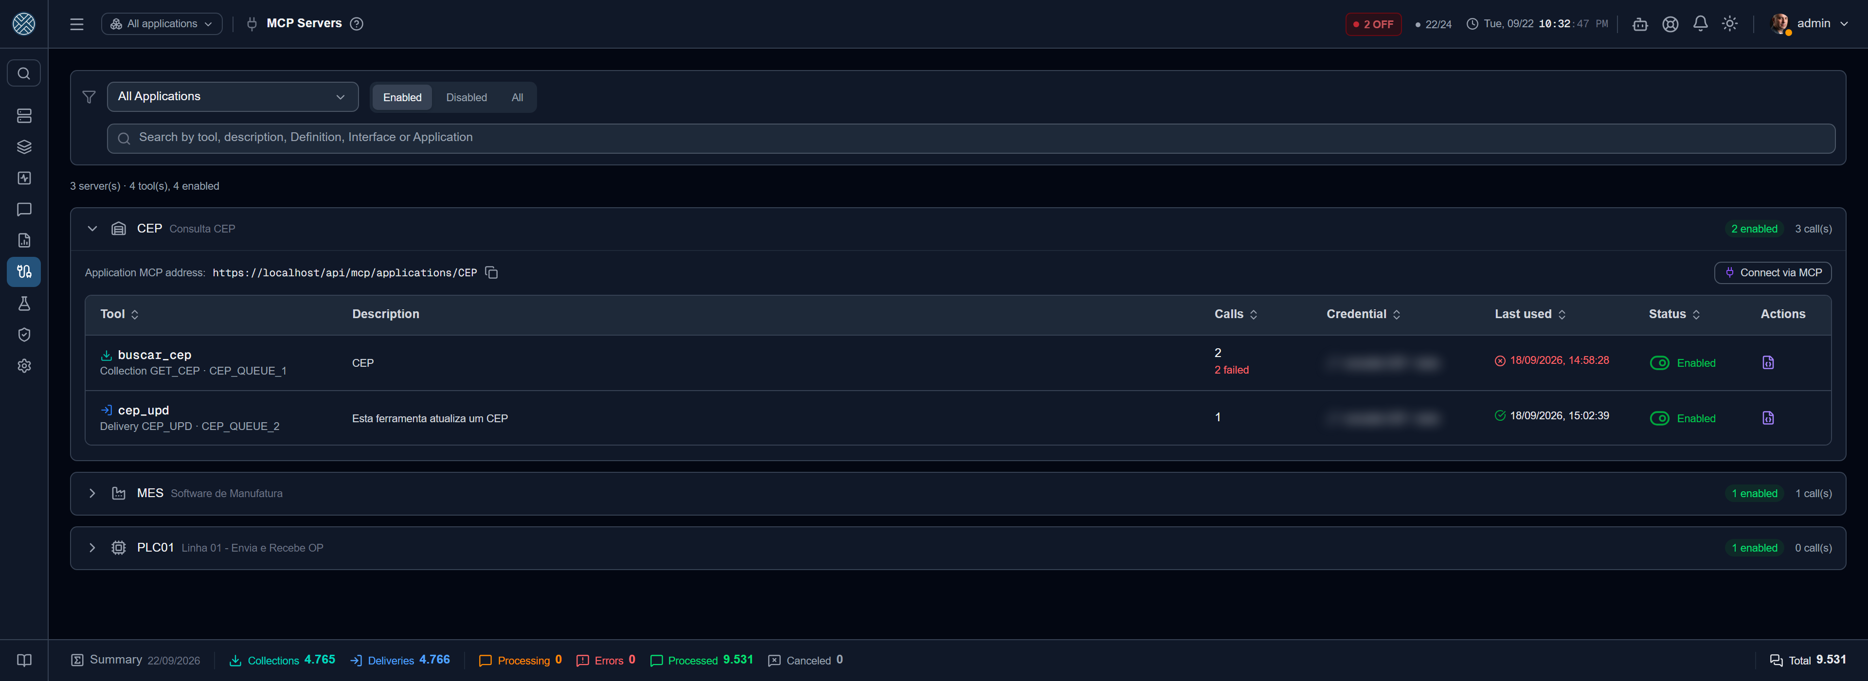Open the robot assistant icon in the top bar
The width and height of the screenshot is (1868, 681).
pos(1639,24)
